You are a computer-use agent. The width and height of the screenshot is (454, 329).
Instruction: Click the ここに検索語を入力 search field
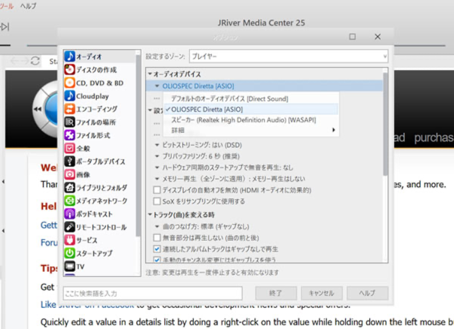(153, 293)
